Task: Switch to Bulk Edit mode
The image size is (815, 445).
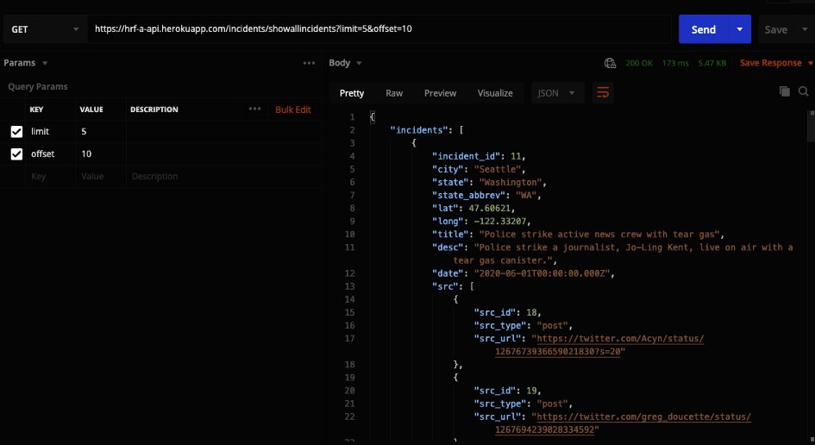Action: coord(293,110)
